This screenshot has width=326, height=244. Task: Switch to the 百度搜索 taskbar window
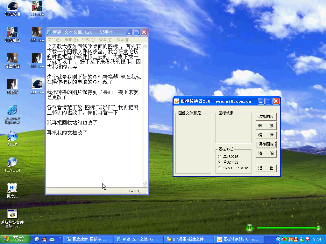(x=88, y=239)
